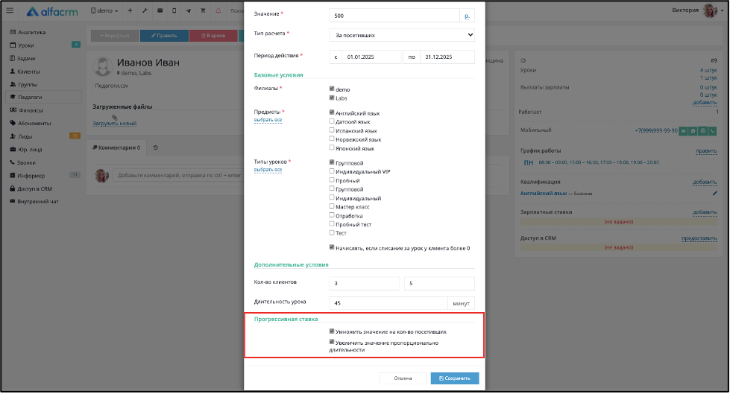The height and width of the screenshot is (394, 730).
Task: Click the mobile phone icon in top bar
Action: tap(174, 10)
